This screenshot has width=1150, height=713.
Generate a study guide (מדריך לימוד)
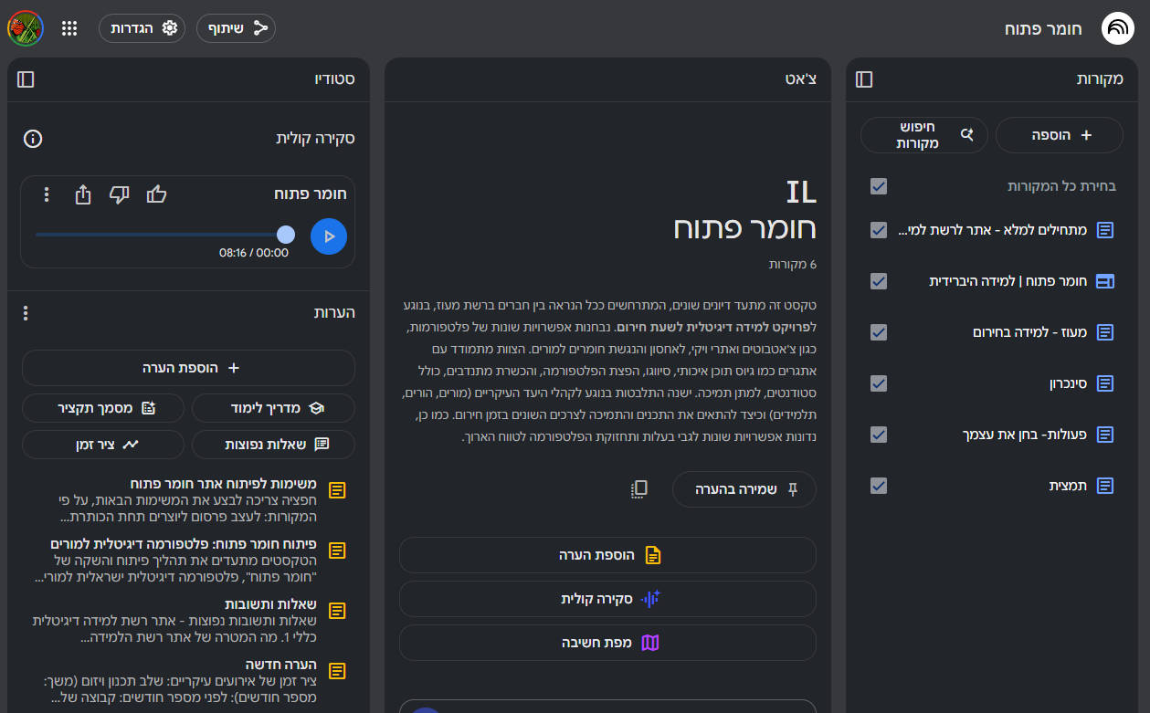pos(273,408)
